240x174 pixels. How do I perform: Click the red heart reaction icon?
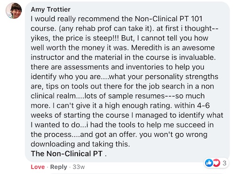[x=216, y=163]
